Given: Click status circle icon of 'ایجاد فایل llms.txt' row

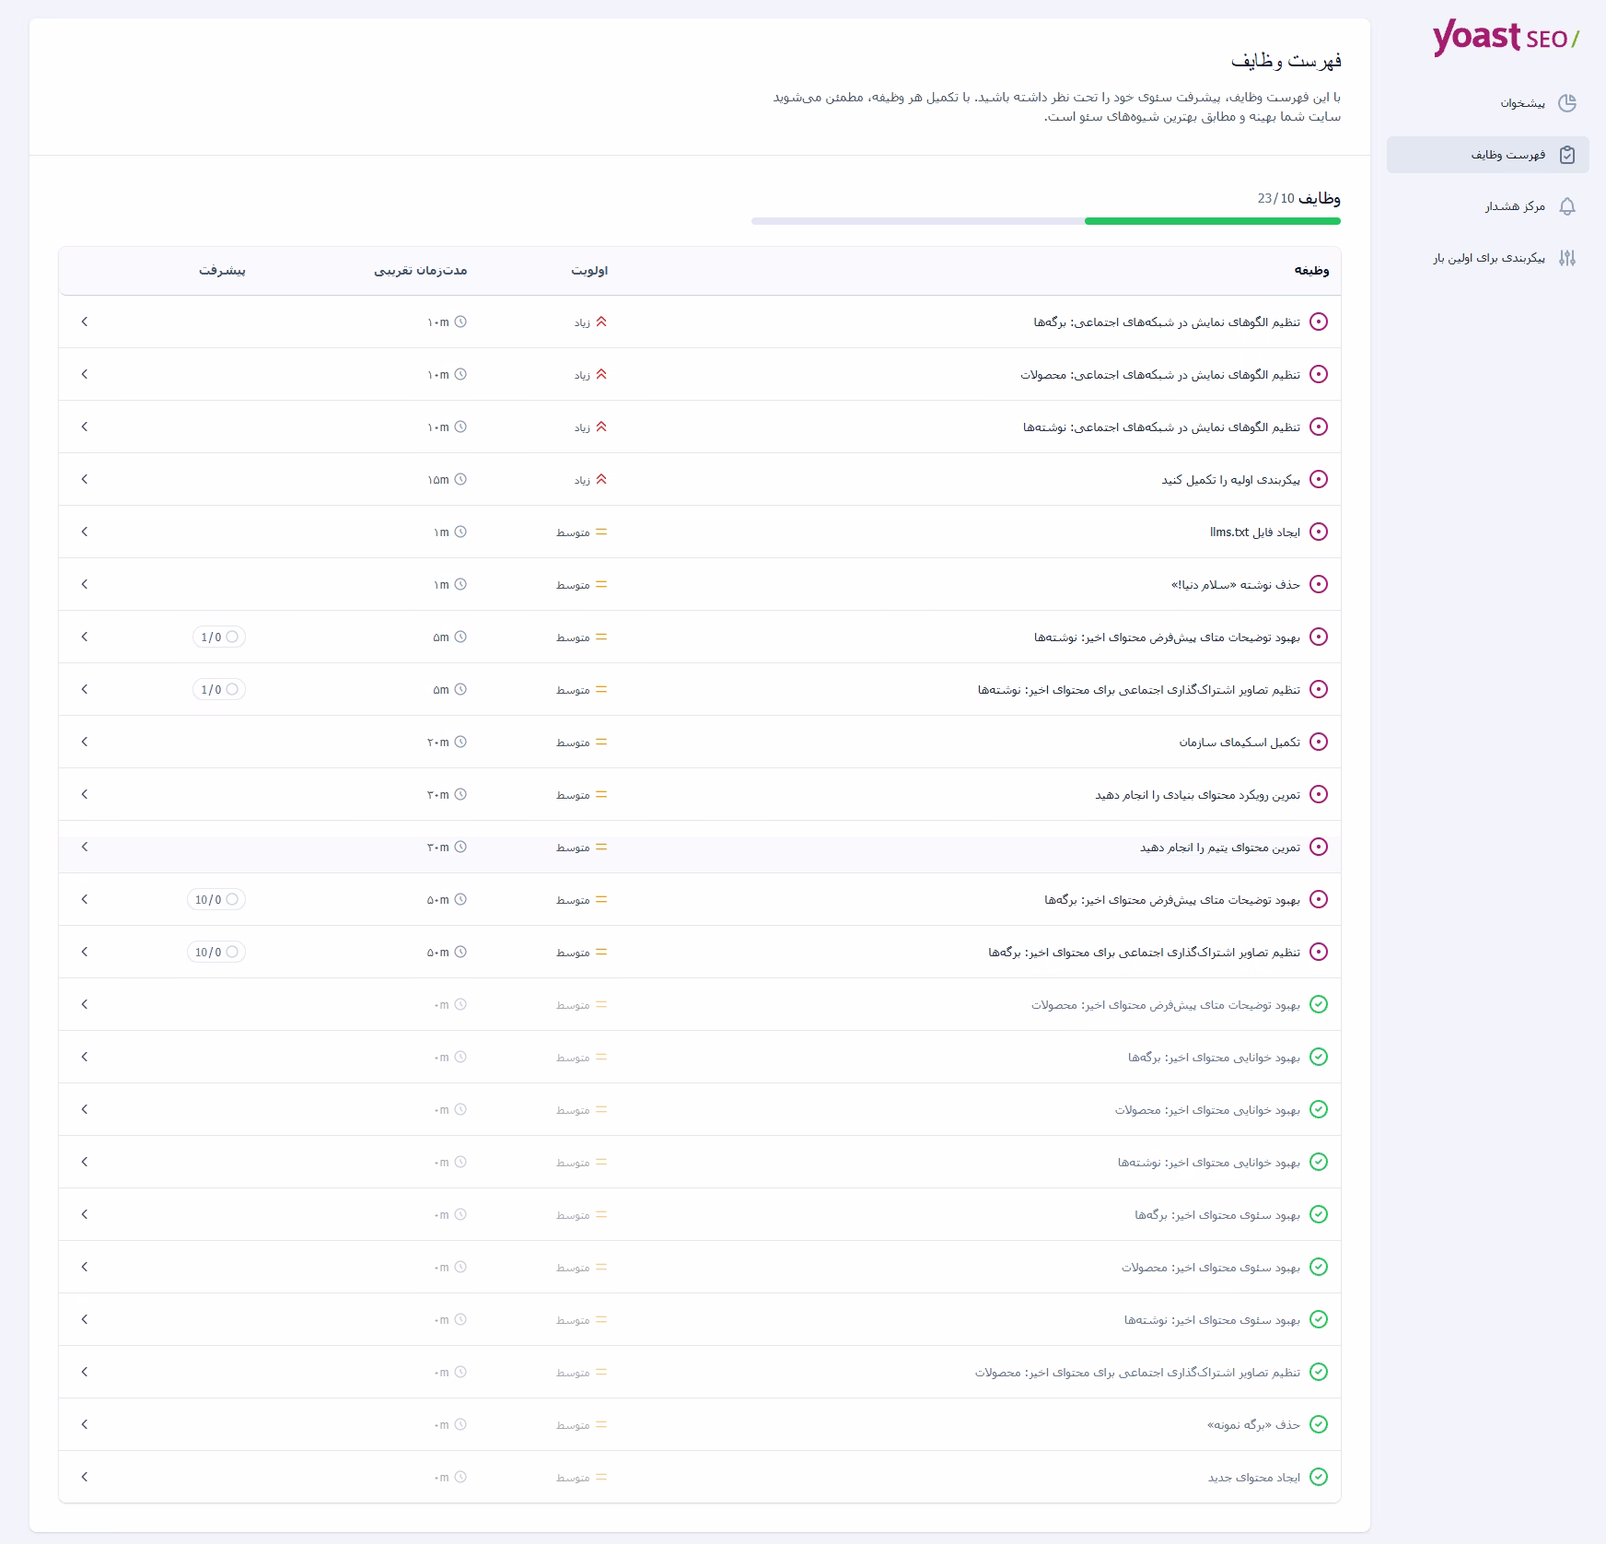Looking at the screenshot, I should click(x=1319, y=532).
